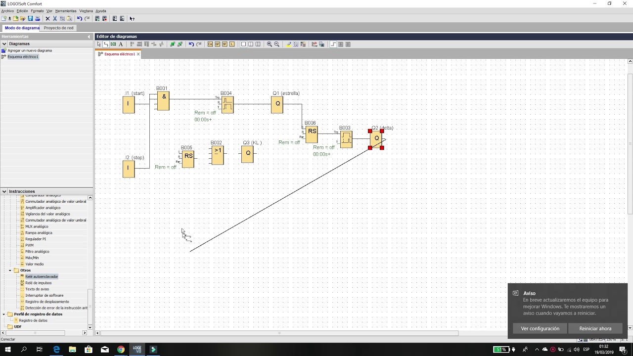Select the Q1 (estrella) output block
Viewport: 633px width, 356px height.
[277, 104]
